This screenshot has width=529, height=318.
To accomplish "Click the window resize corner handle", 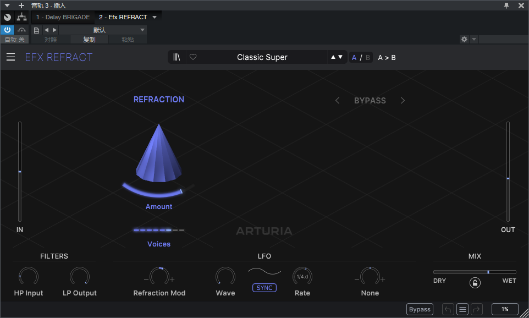I will click(524, 312).
